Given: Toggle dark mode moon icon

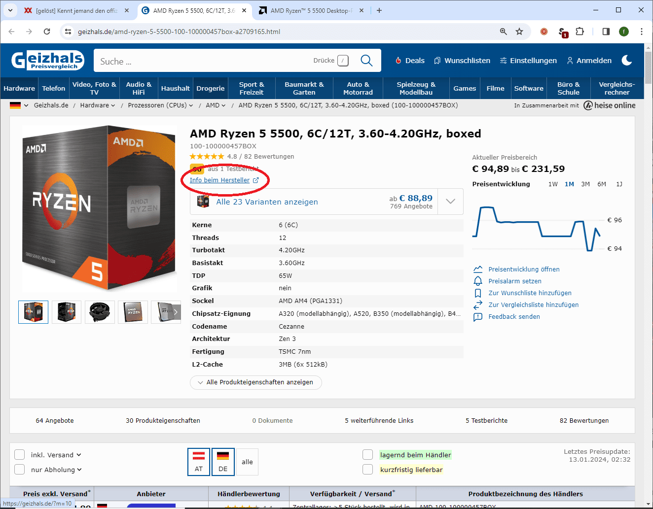Looking at the screenshot, I should click(627, 60).
